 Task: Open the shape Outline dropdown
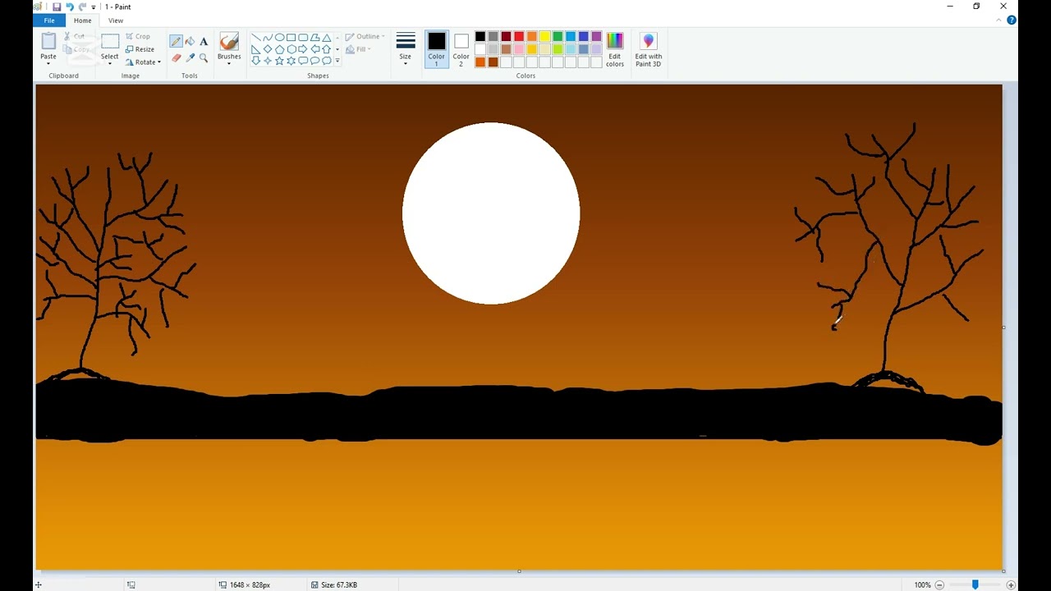coord(365,36)
